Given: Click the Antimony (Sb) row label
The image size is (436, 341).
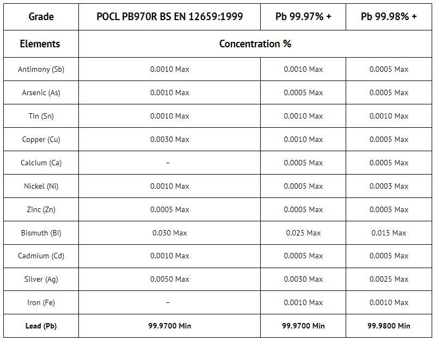Looking at the screenshot, I should pyautogui.click(x=41, y=69).
